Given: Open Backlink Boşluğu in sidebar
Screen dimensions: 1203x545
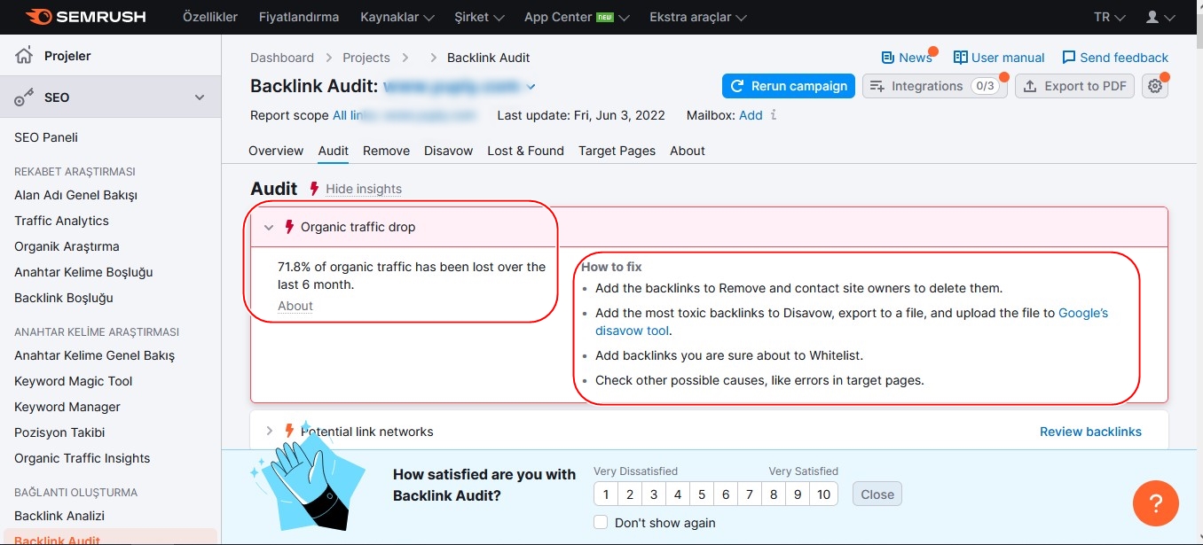Looking at the screenshot, I should click(x=64, y=298).
